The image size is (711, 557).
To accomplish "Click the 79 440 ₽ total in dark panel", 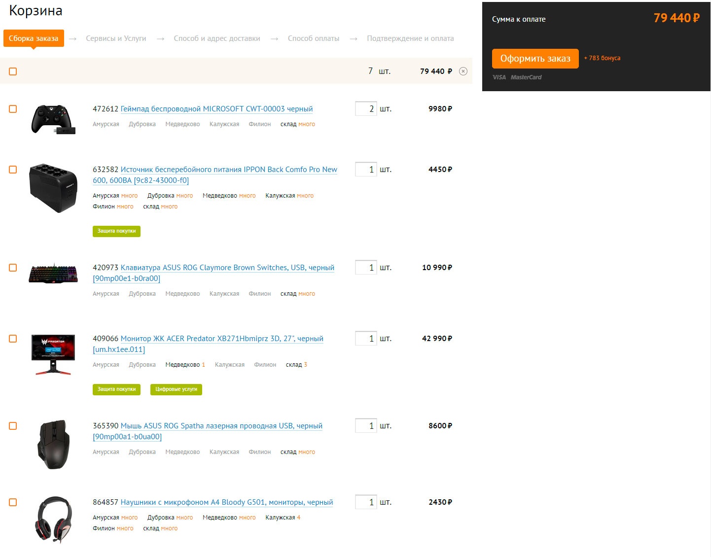I will click(676, 18).
